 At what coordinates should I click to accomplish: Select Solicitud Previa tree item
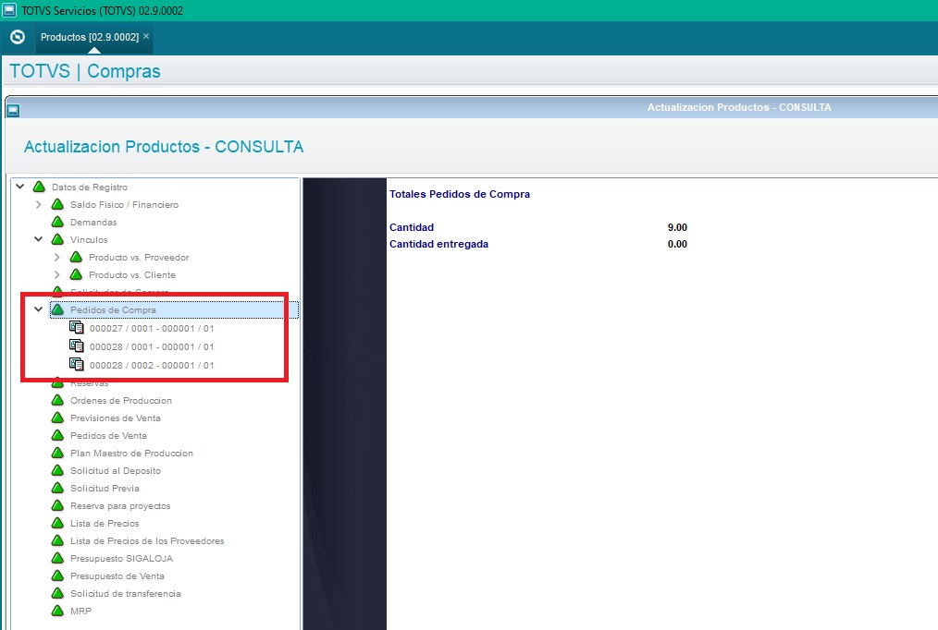click(x=105, y=488)
